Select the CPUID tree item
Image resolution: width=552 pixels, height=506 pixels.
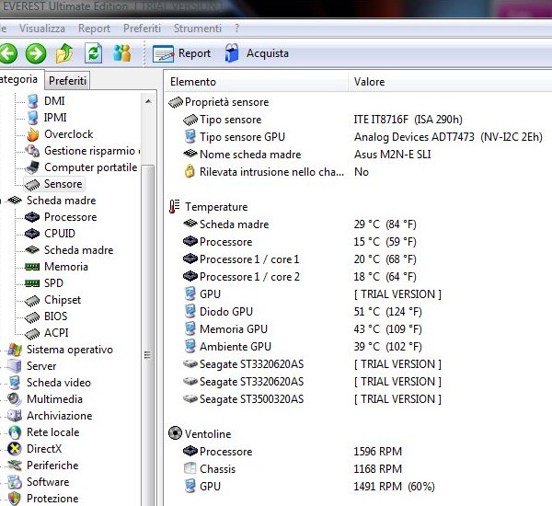click(x=60, y=234)
